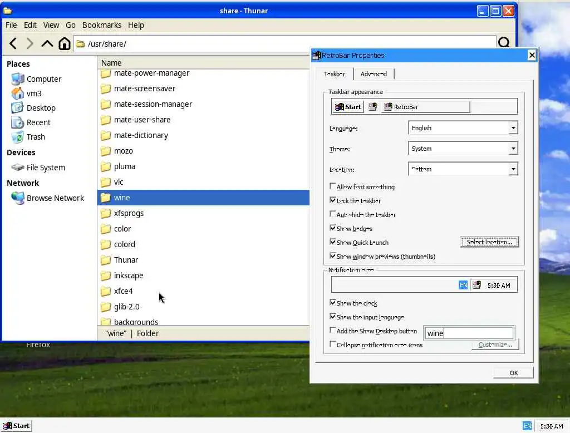This screenshot has width=570, height=433.
Task: Select the mate-screensaver folder
Action: (138, 88)
